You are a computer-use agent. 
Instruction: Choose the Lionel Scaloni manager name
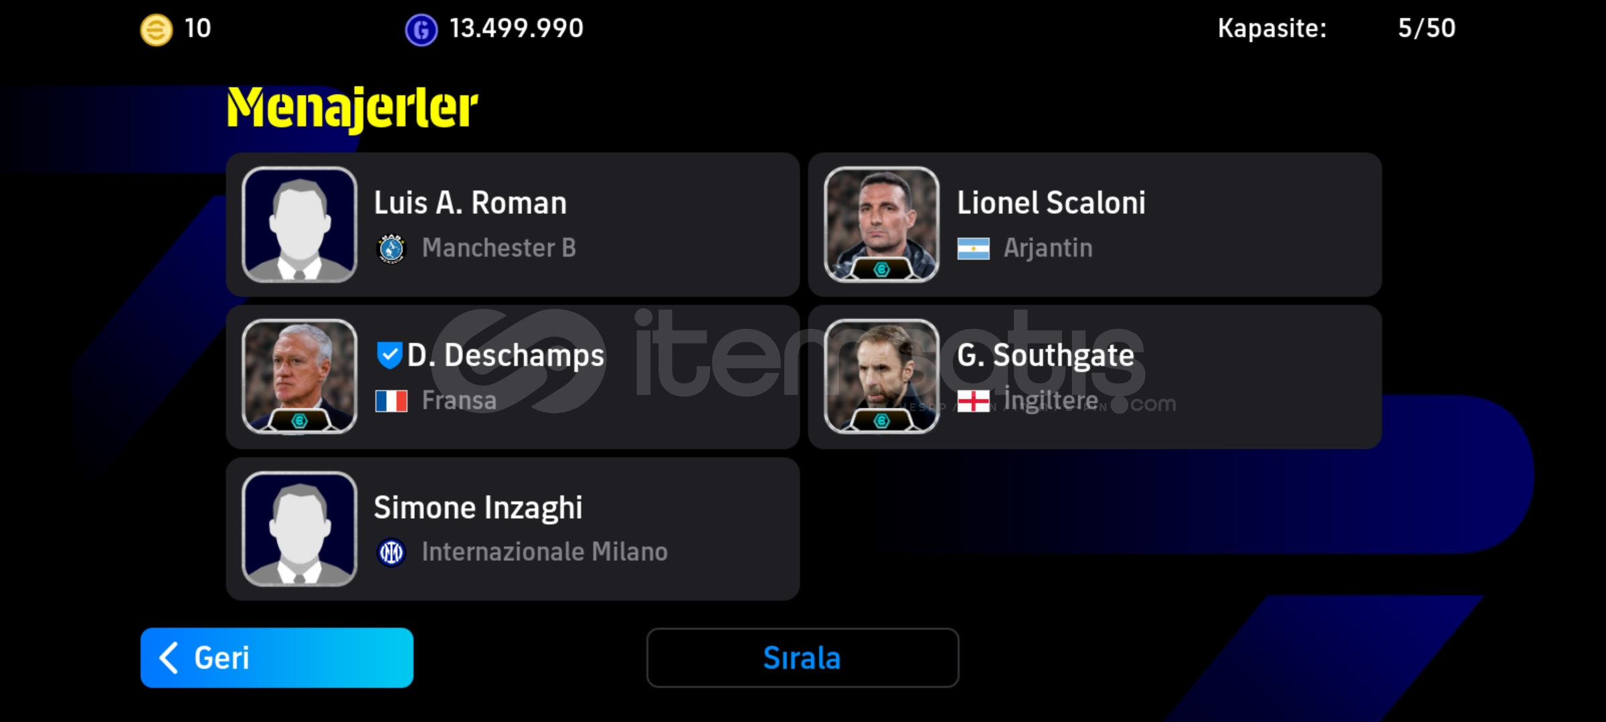coord(1051,203)
